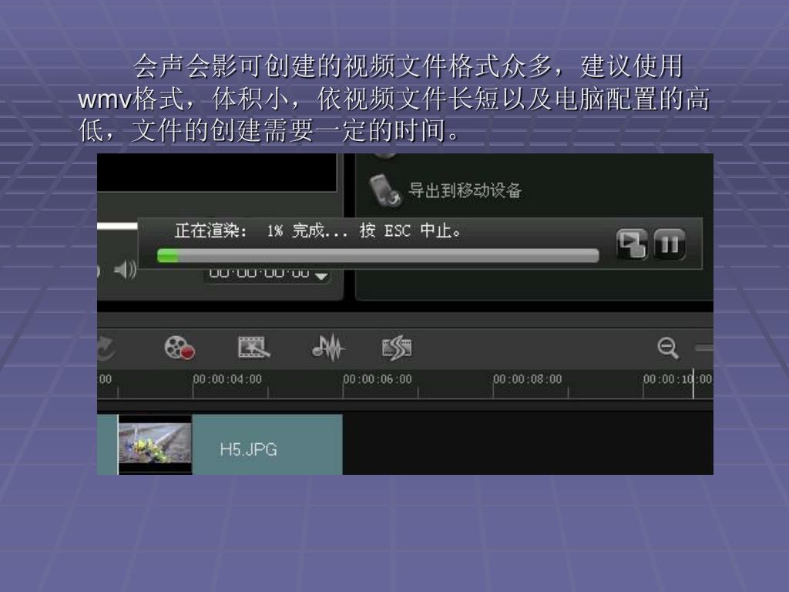
Task: Click timeline ruler at 00:00:04:00
Action: pos(227,379)
